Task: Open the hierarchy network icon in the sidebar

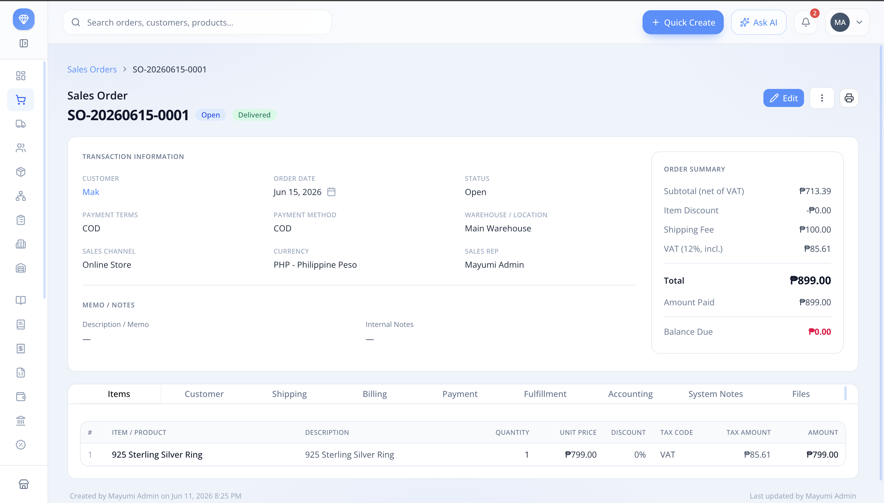Action: click(21, 196)
